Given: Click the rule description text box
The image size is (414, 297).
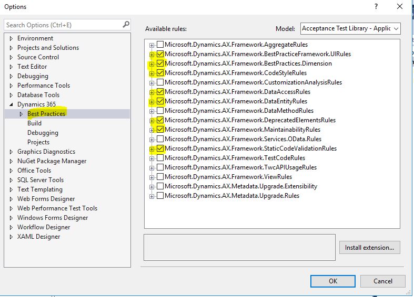Looking at the screenshot, I should coord(239,248).
